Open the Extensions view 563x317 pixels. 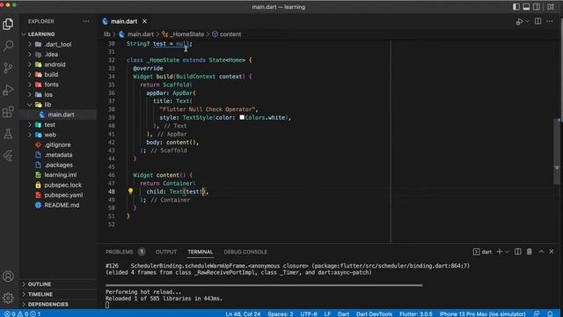coord(8,112)
